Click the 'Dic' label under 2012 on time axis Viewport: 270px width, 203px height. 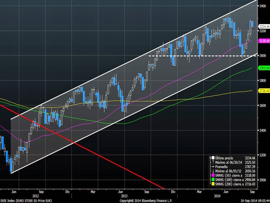(67, 192)
